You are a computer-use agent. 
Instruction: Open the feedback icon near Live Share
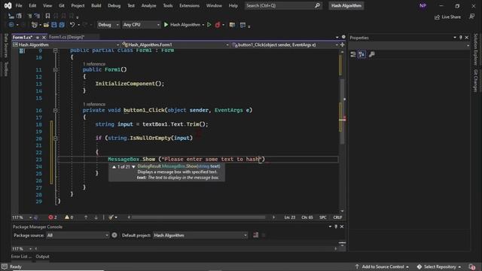471,17
